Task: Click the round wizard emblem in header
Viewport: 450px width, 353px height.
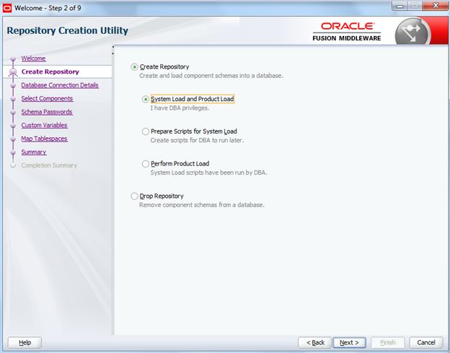Action: (412, 32)
